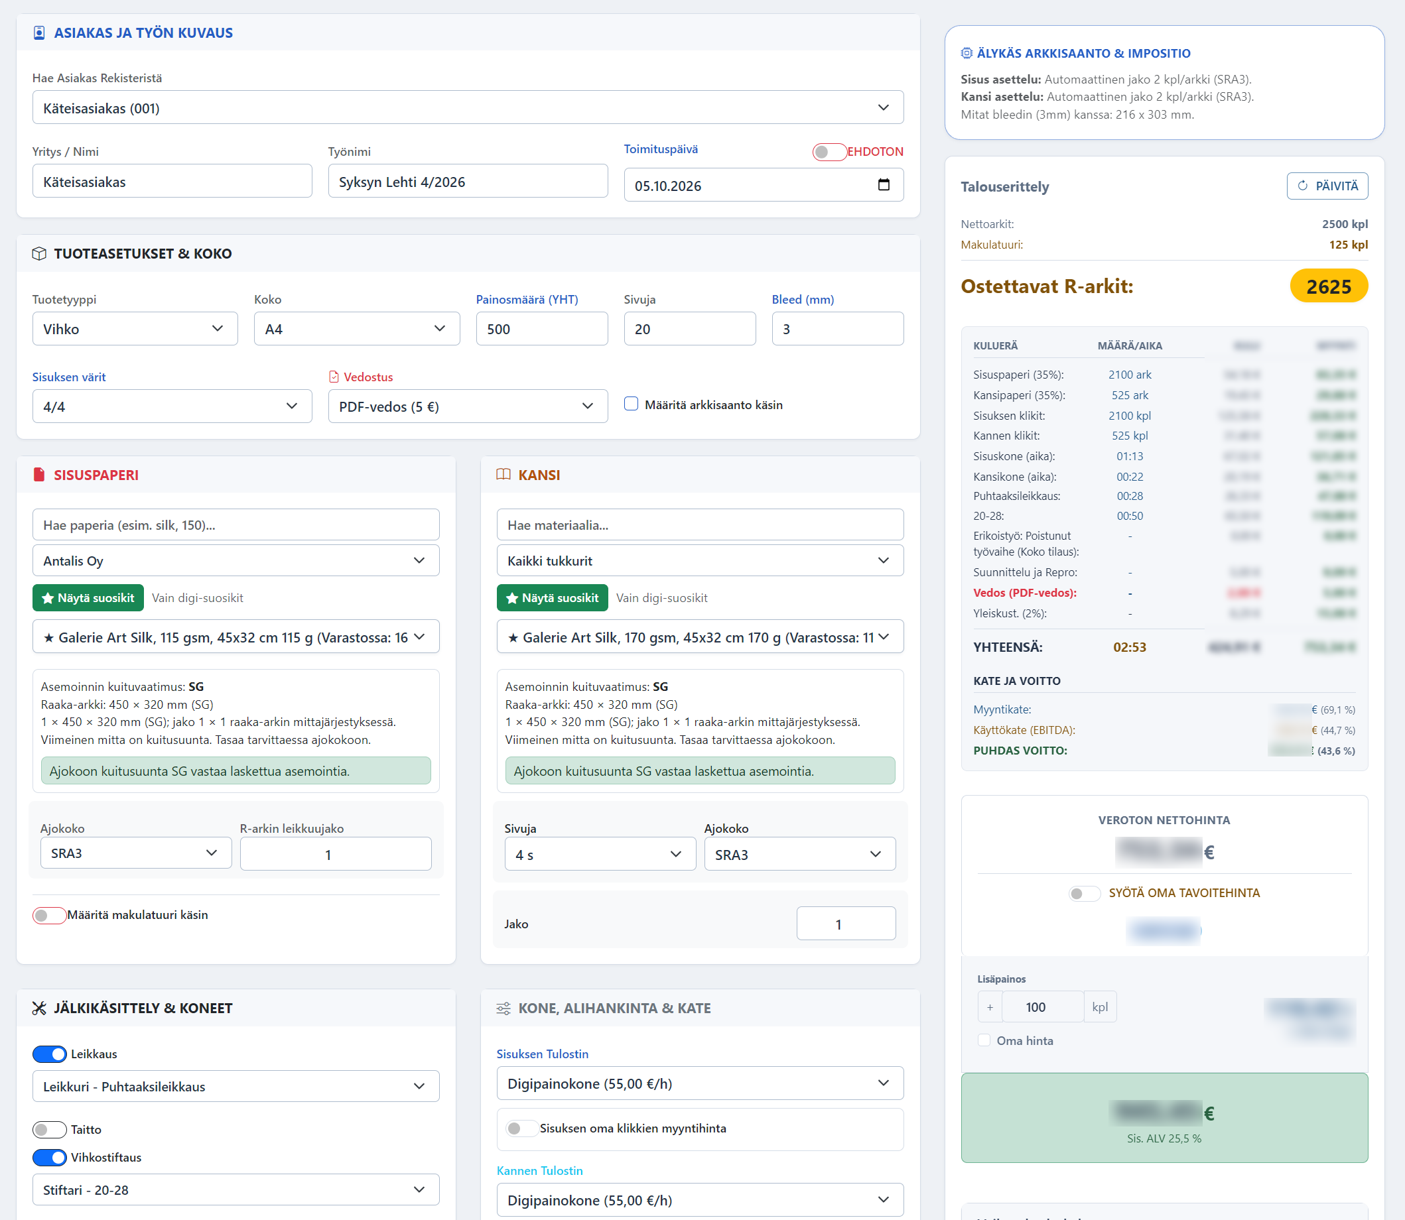Click the PDF icon next to Vedostus
The height and width of the screenshot is (1220, 1405).
click(334, 377)
